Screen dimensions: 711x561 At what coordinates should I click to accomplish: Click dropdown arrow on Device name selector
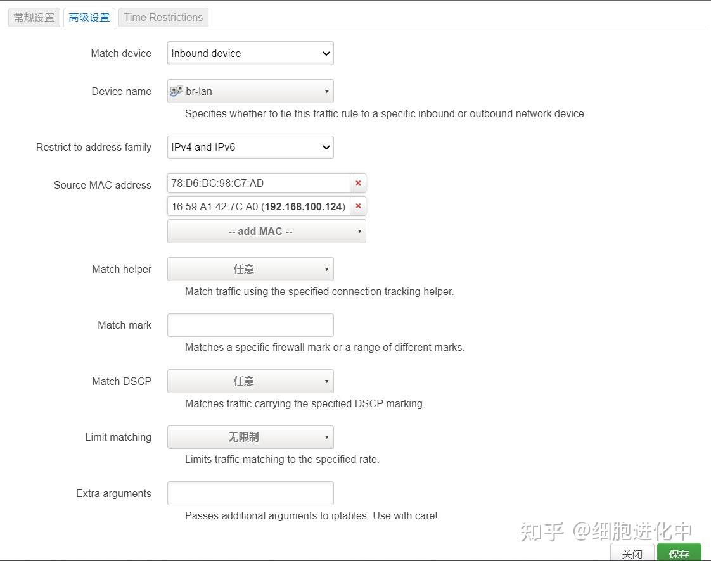click(327, 91)
